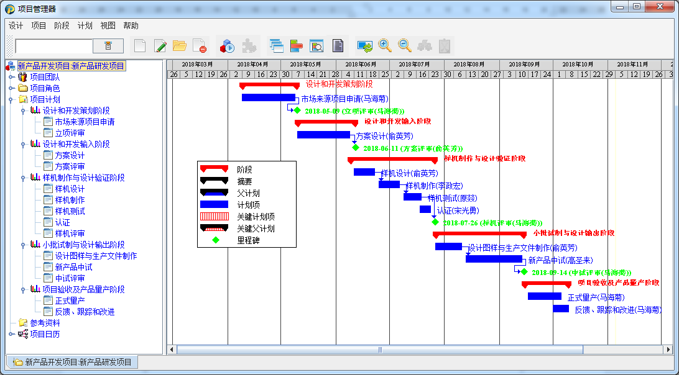Select 反馈、跟踪和改进 in the tree
This screenshot has height=375, width=679.
(85, 312)
